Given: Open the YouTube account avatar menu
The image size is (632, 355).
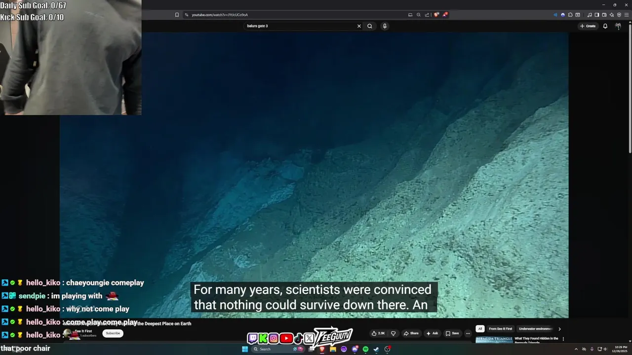Looking at the screenshot, I should [x=618, y=26].
